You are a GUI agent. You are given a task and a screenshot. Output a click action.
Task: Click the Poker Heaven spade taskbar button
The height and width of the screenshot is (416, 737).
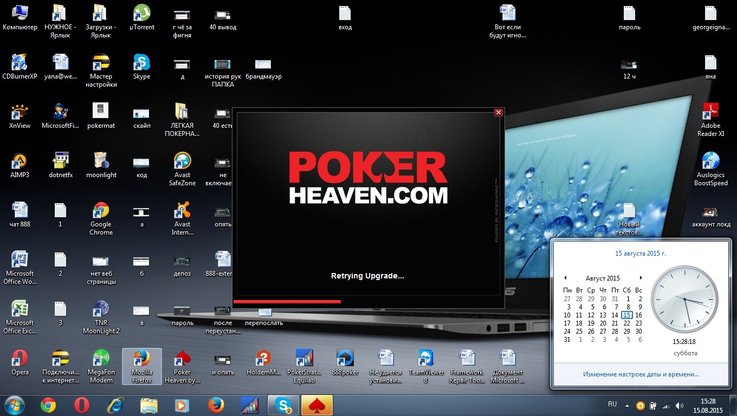click(316, 405)
